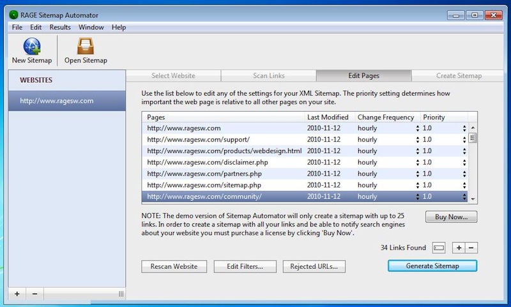
Task: Open change frequency dropdown for disclaimer.php row
Action: pos(418,163)
